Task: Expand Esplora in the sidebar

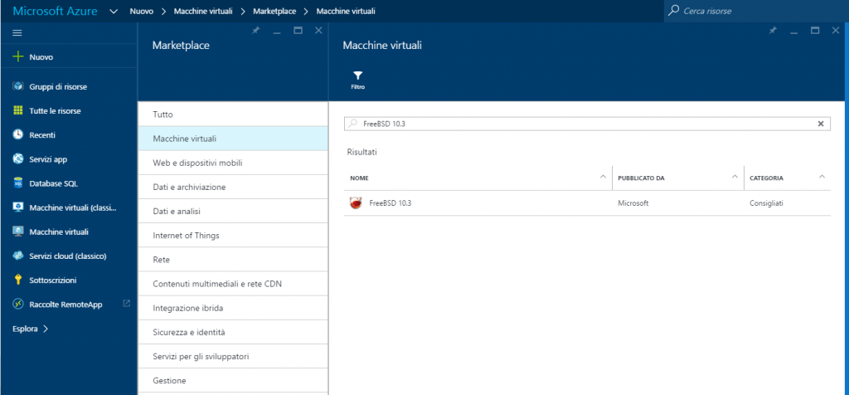Action: (x=31, y=329)
